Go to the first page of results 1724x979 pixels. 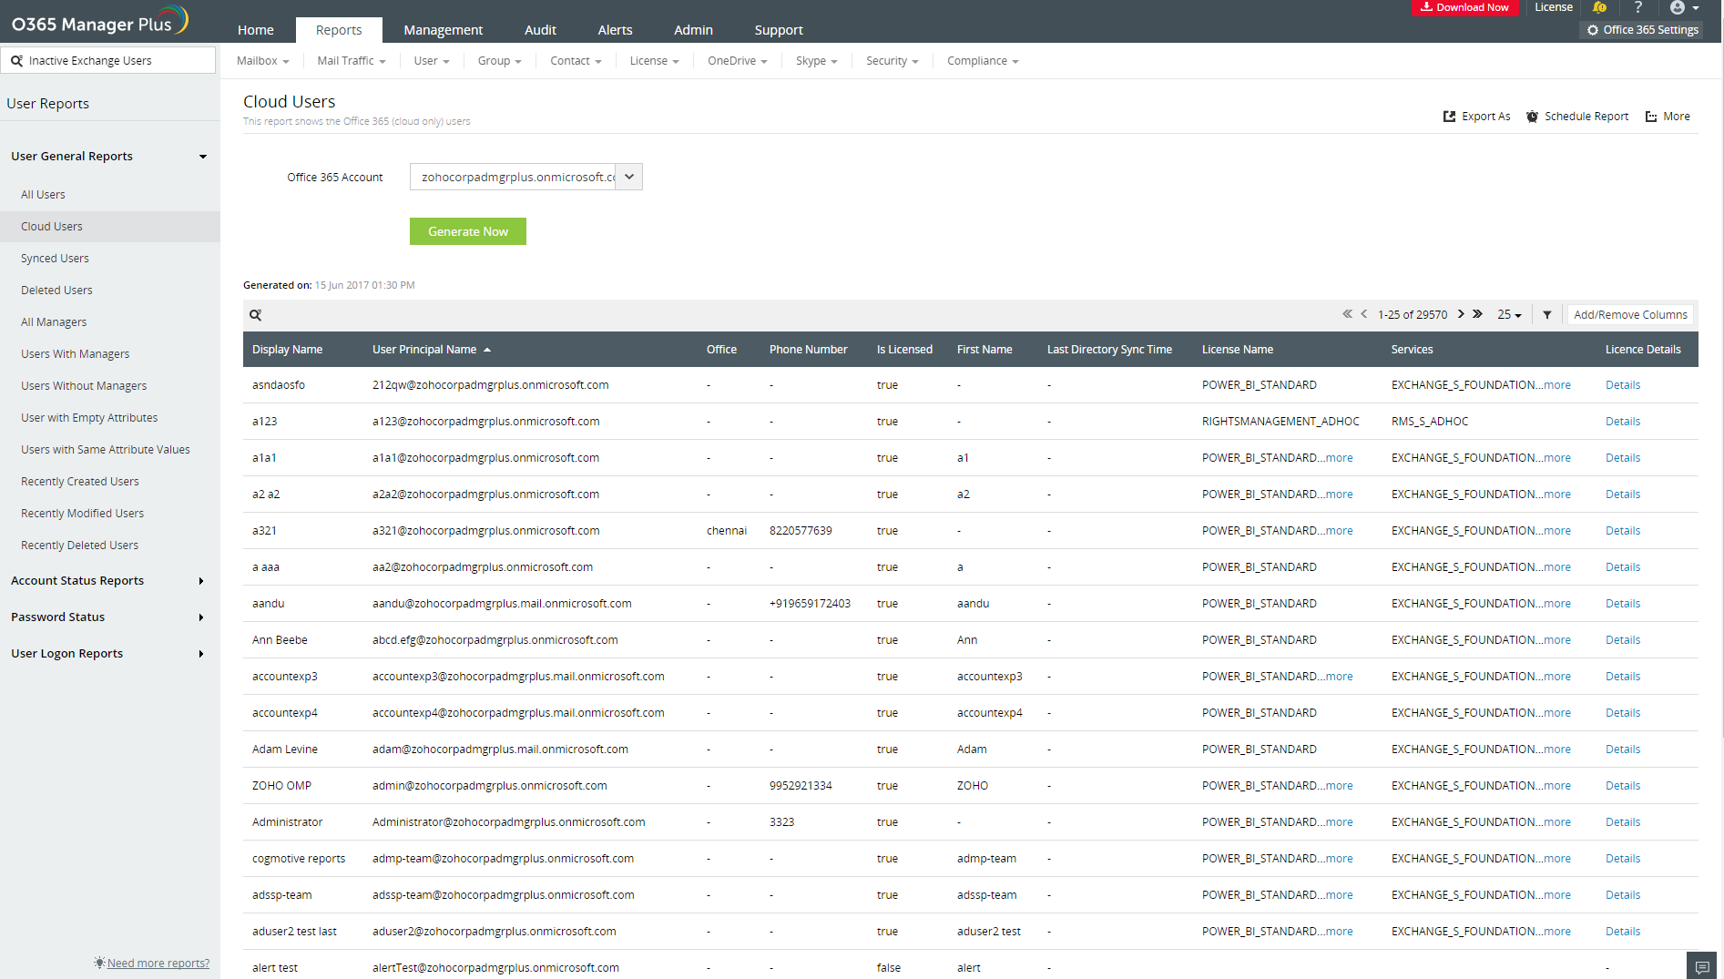pos(1347,314)
